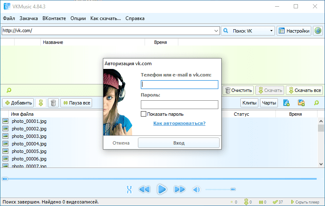Click the Название column header
The width and height of the screenshot is (325, 206).
point(92,42)
